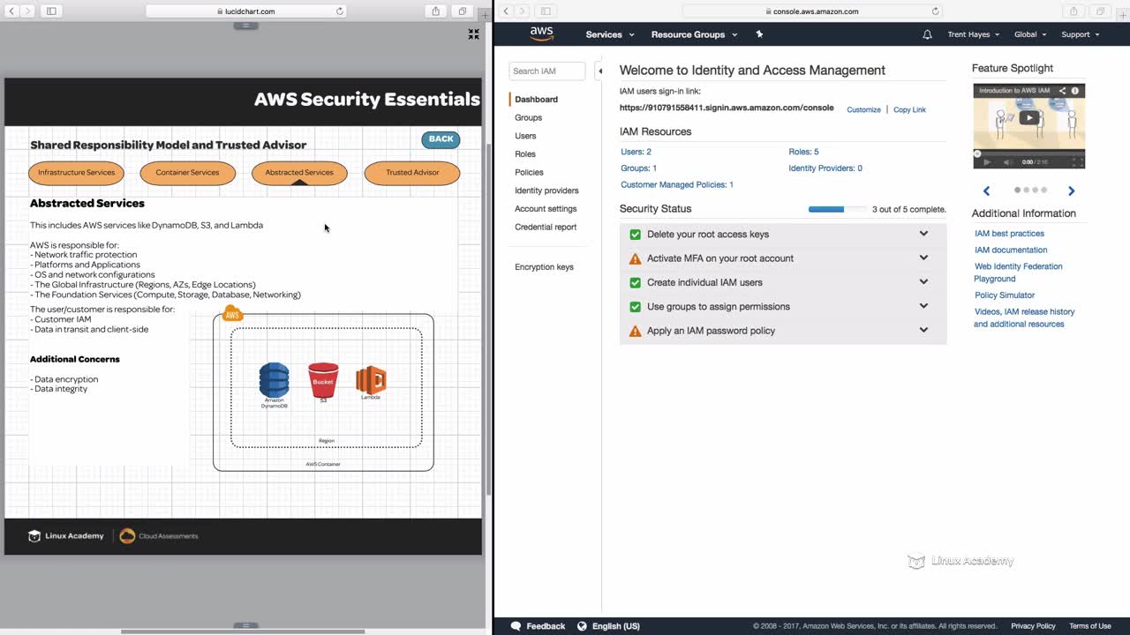Select the Infrastructure Services tab

click(76, 173)
